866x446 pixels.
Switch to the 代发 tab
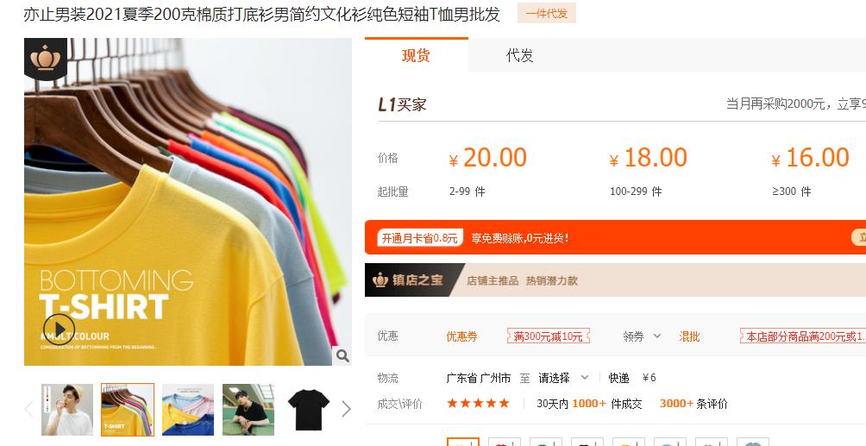click(520, 55)
